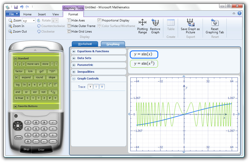Toggle Hide Axes

pos(76,20)
